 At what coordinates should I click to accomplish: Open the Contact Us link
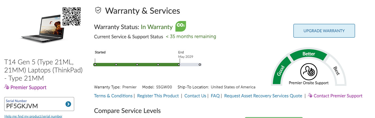[195, 96]
